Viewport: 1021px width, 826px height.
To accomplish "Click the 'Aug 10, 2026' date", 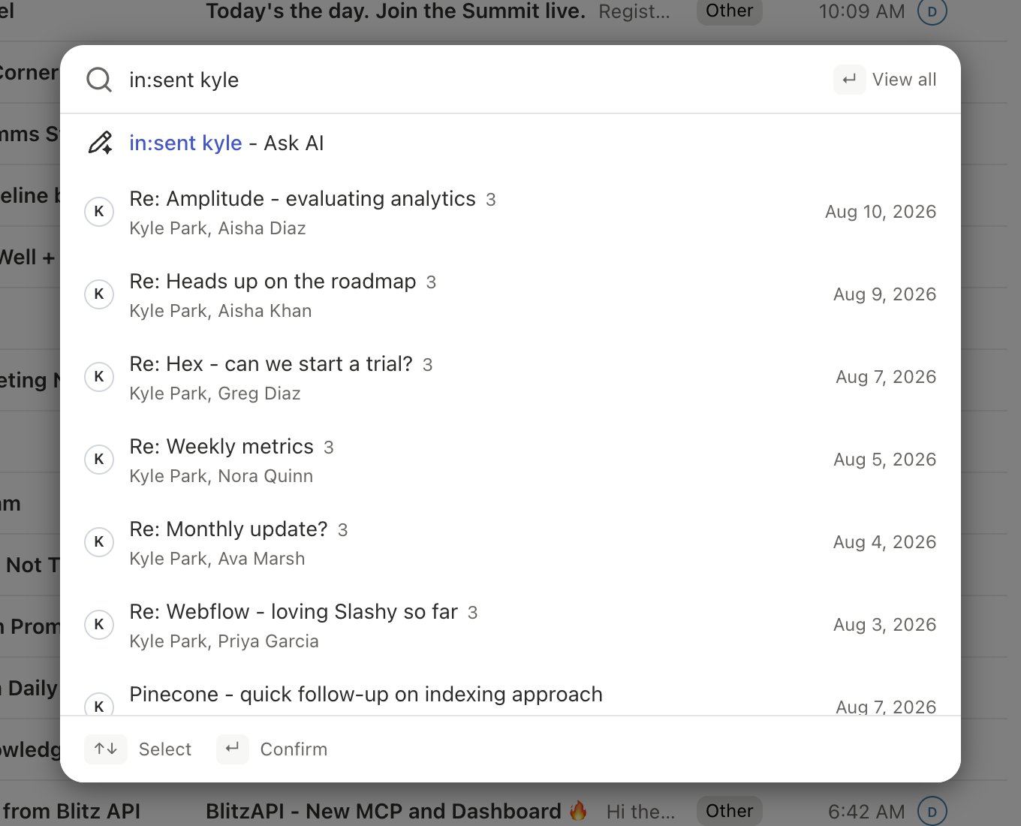I will (881, 212).
